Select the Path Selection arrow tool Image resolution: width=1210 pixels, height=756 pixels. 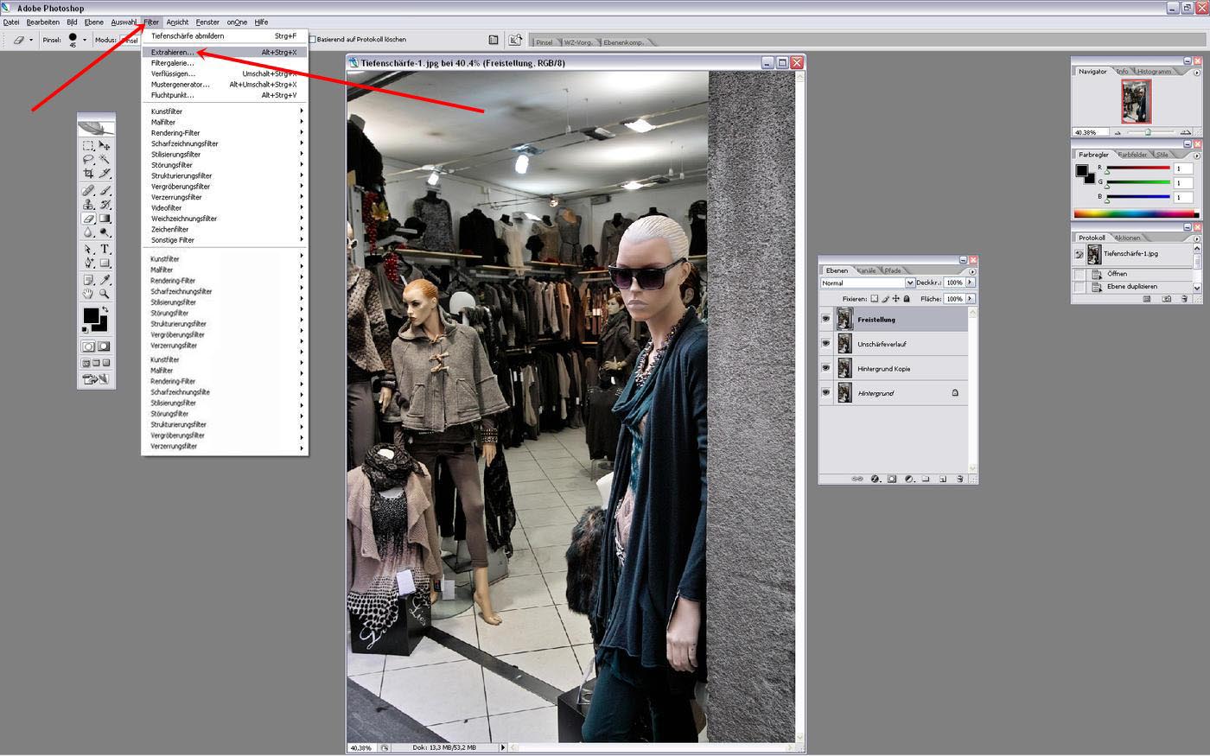[x=87, y=249]
